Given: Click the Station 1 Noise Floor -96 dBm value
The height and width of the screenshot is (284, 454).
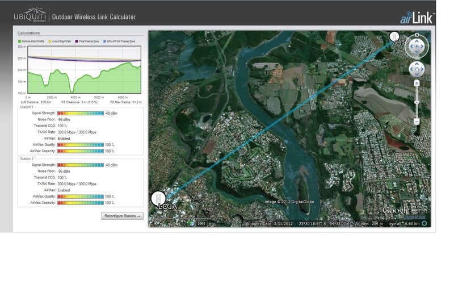Looking at the screenshot, I should (64, 119).
